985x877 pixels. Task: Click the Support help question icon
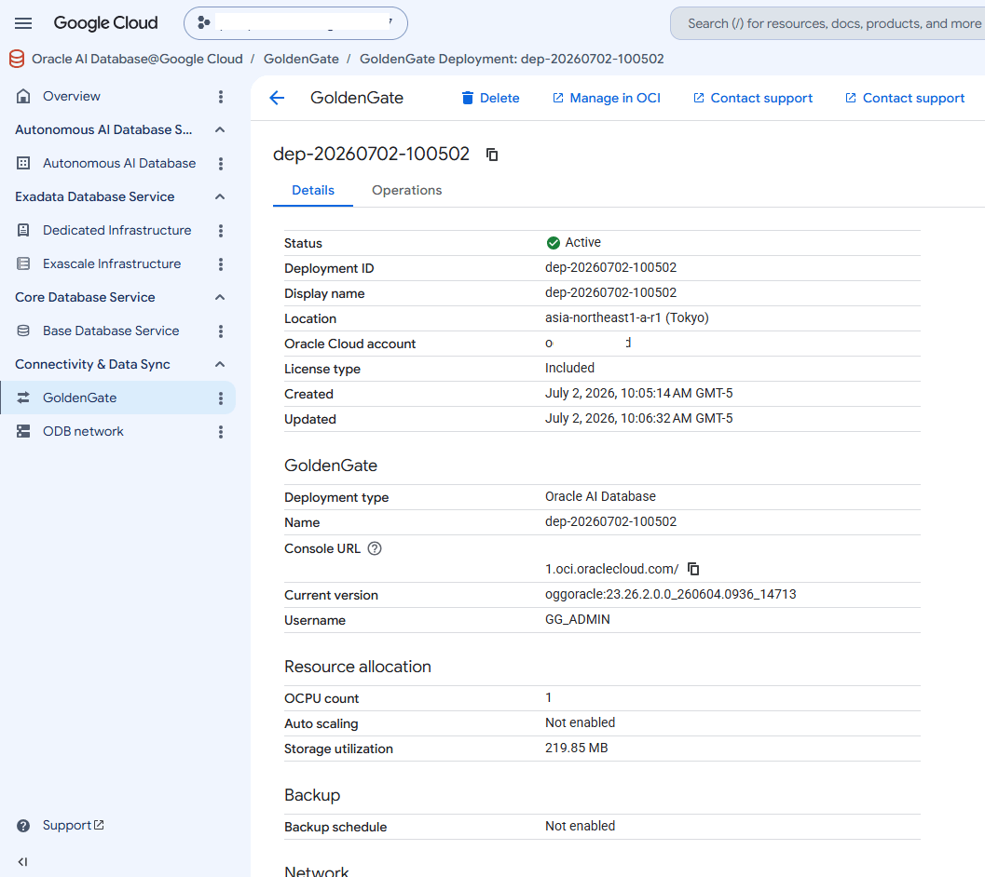[x=23, y=826]
